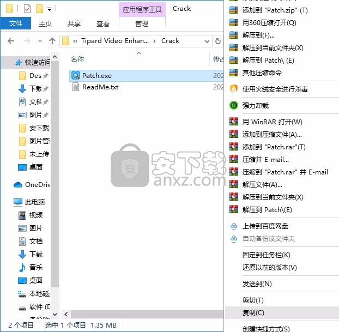Viewport: 339px width, 332px height.
Task: Choose 添加到压缩文件(A)...
Action: [x=282, y=134]
